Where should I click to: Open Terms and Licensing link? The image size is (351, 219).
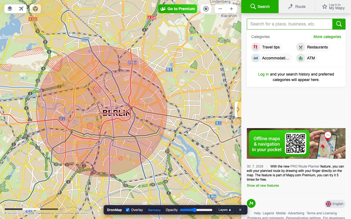322,213
